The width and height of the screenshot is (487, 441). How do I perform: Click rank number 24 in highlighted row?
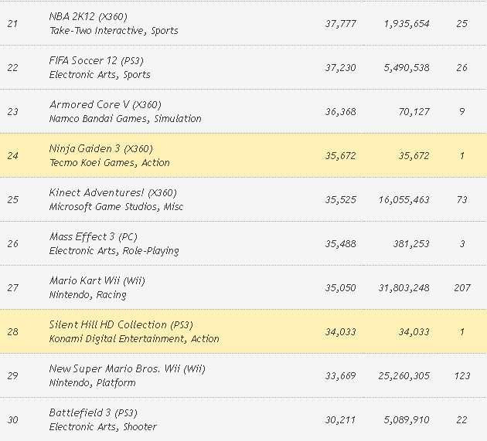pyautogui.click(x=12, y=156)
